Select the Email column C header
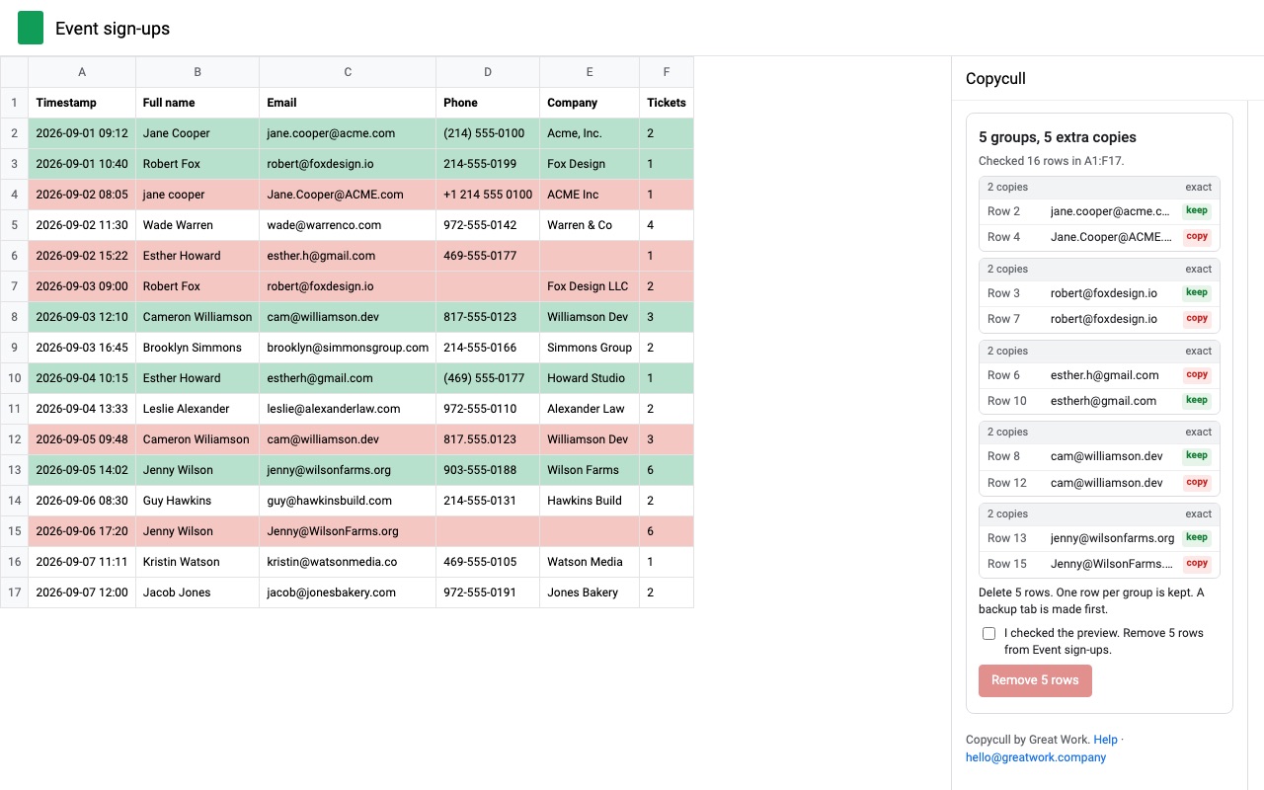 (x=348, y=72)
